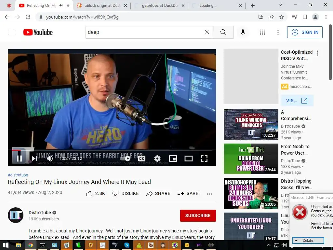Share the video
This screenshot has width=333, height=250.
coord(158,193)
